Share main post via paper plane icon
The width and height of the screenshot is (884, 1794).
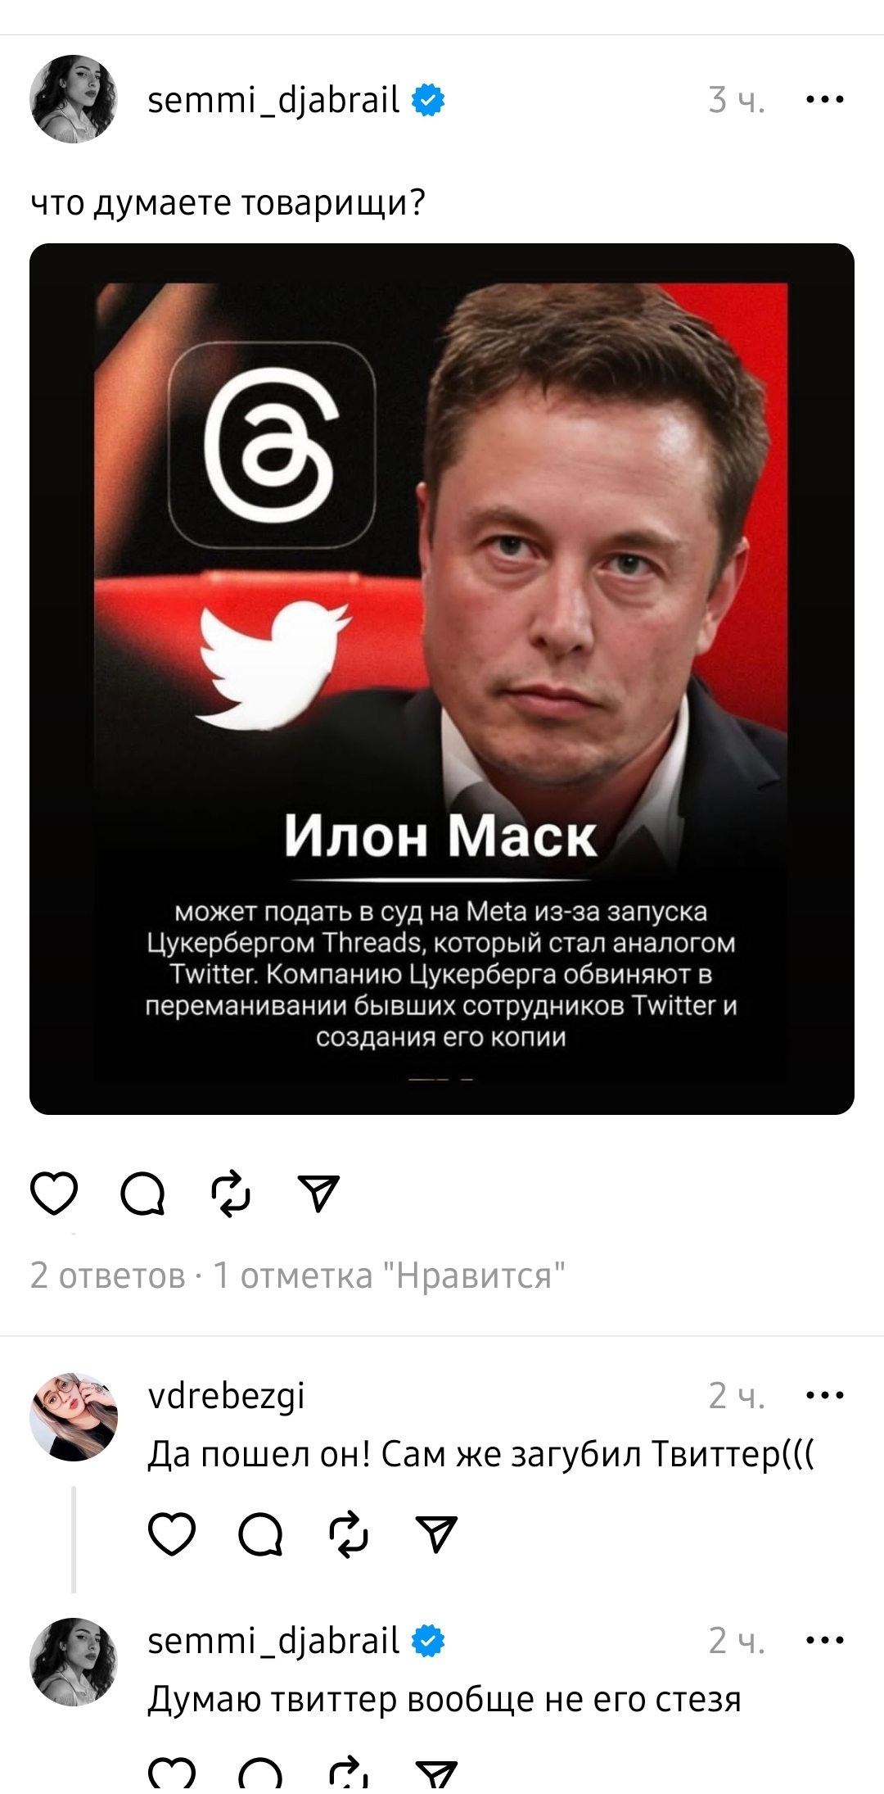318,1193
